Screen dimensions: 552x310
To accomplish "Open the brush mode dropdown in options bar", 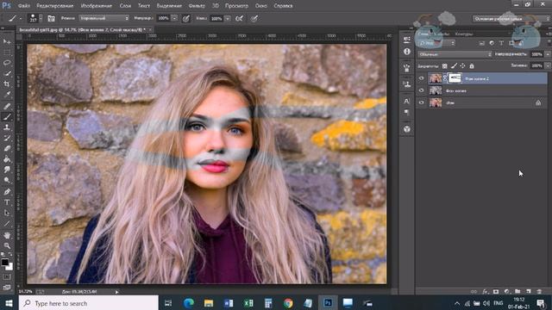I will (104, 18).
